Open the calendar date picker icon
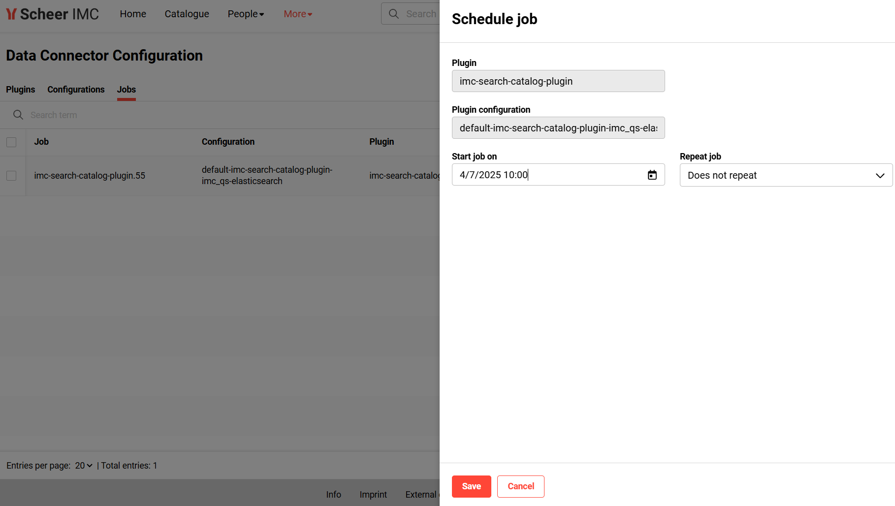 (652, 175)
